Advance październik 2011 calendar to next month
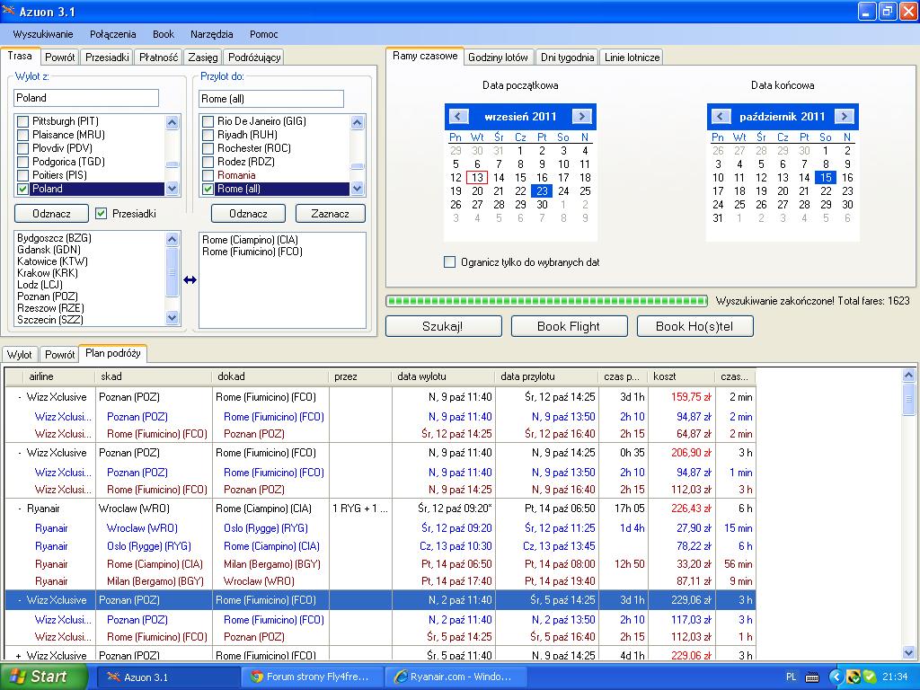Viewport: 920px width, 690px height. (x=845, y=116)
